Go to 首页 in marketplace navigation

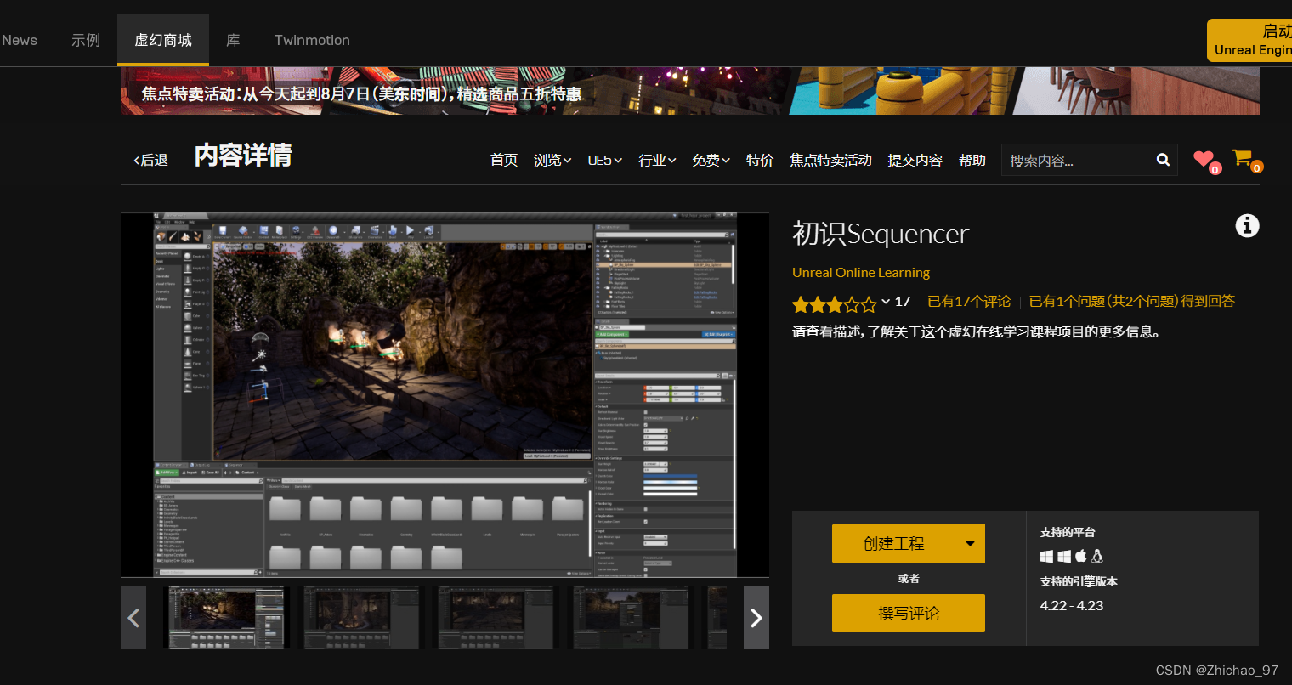click(503, 160)
